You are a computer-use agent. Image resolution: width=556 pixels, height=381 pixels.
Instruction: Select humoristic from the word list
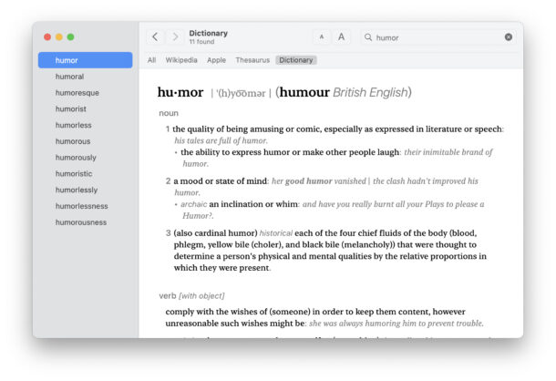[74, 173]
